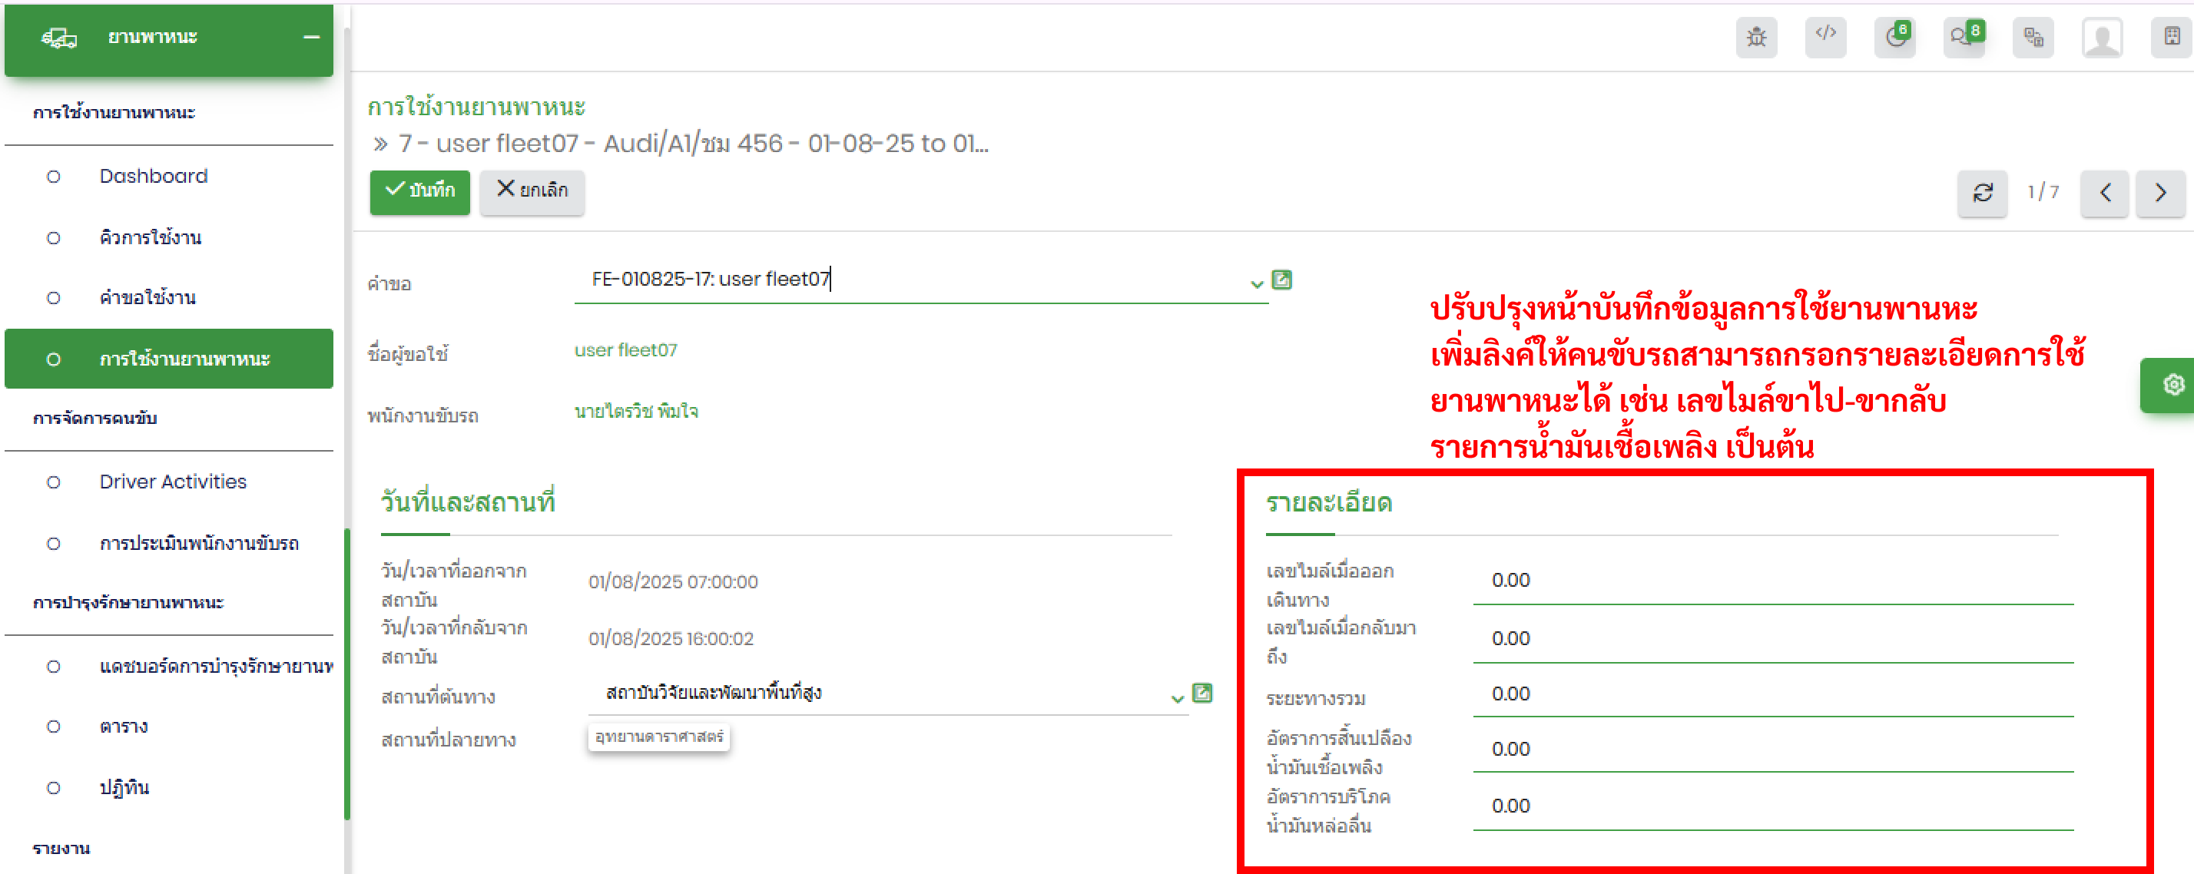Click the building company icon
The height and width of the screenshot is (874, 2194).
click(2172, 37)
